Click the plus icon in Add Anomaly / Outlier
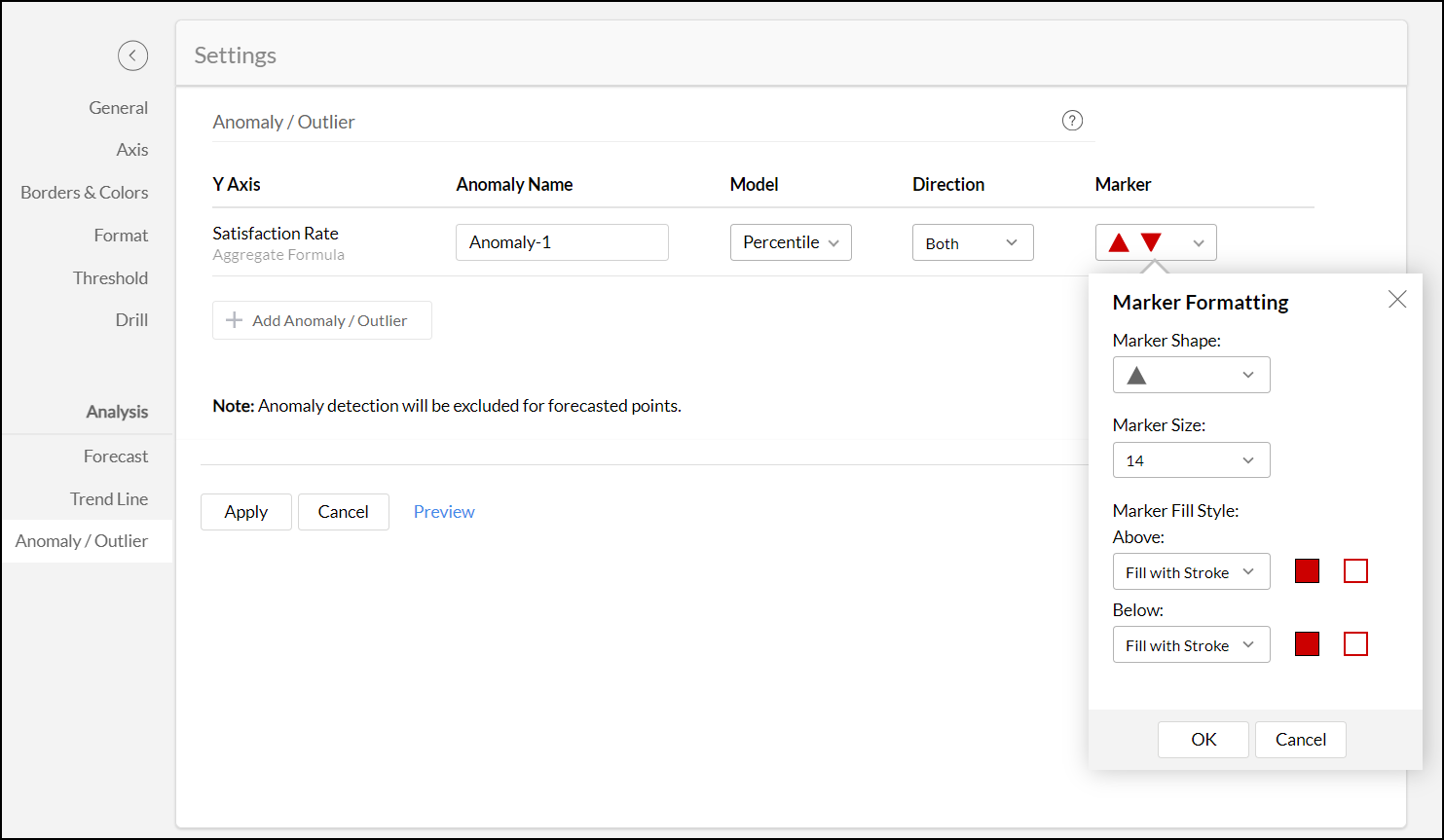 (x=234, y=320)
